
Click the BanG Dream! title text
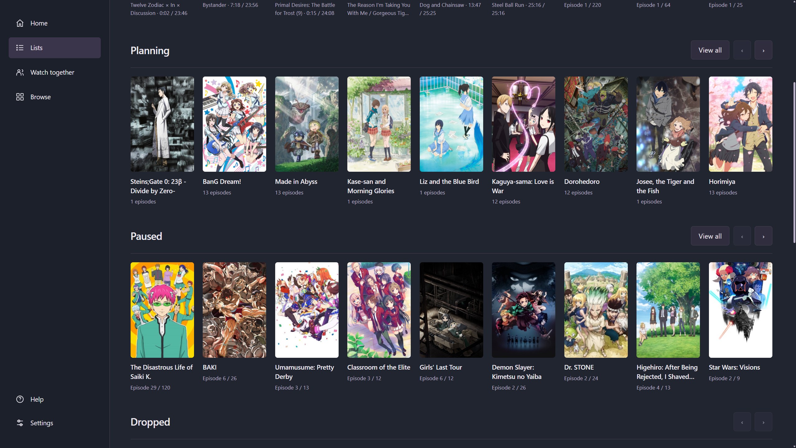click(x=222, y=182)
